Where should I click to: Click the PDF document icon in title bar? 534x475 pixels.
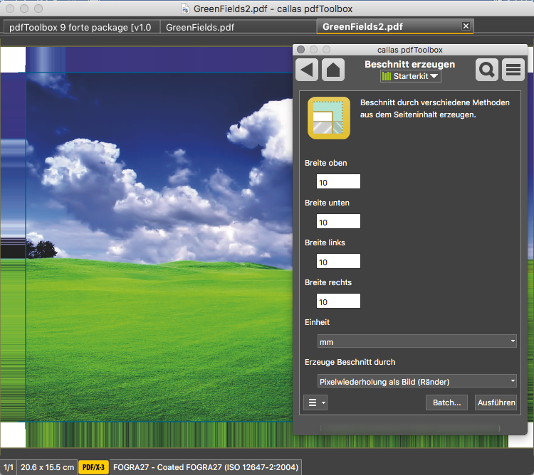click(x=185, y=9)
